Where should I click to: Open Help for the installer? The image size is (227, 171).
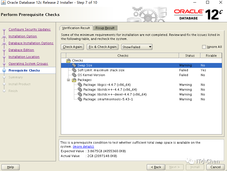(x=11, y=167)
